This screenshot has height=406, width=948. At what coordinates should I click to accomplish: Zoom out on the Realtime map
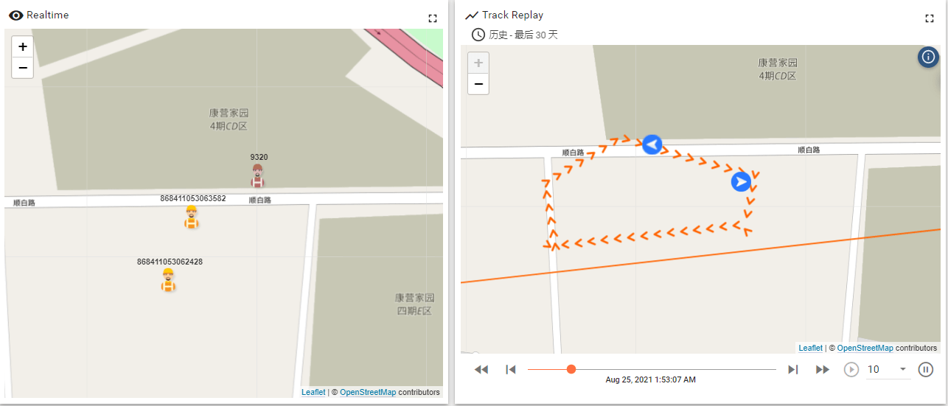tap(23, 67)
